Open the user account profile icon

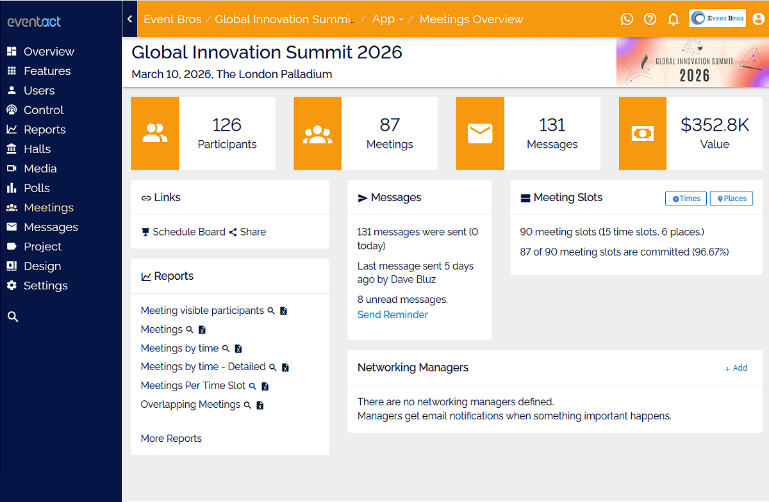[x=758, y=19]
